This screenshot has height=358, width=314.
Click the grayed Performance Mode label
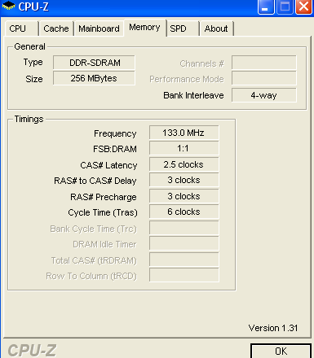pos(187,79)
